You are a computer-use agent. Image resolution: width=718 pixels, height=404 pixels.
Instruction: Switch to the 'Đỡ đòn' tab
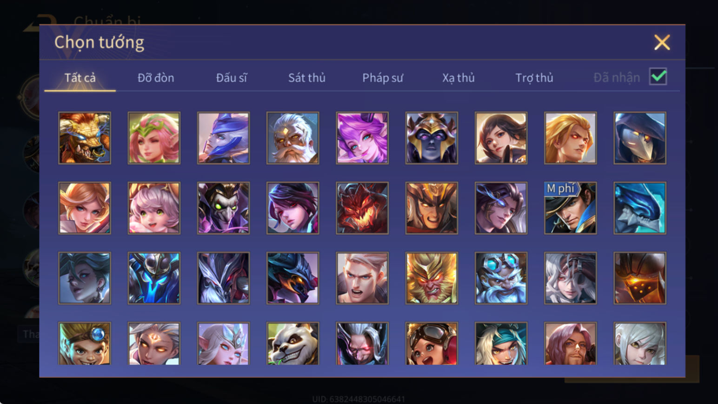(x=156, y=78)
